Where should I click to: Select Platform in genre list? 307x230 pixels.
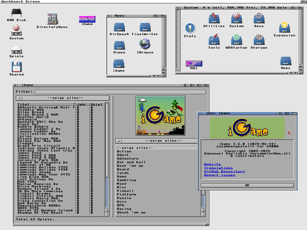tap(126, 195)
